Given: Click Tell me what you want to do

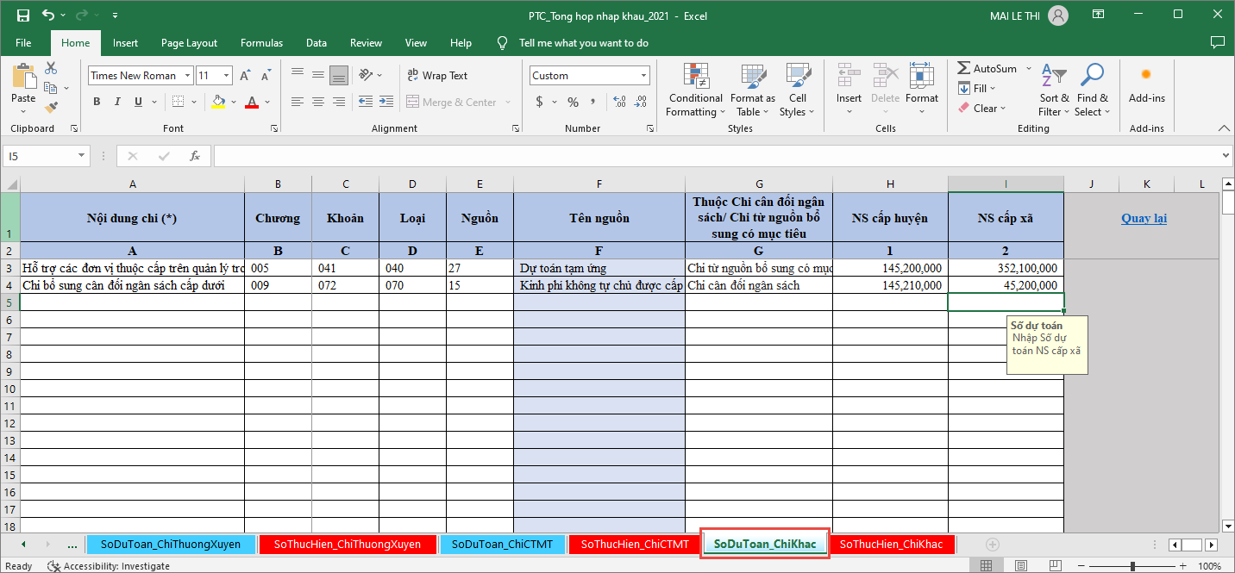Looking at the screenshot, I should pyautogui.click(x=583, y=43).
